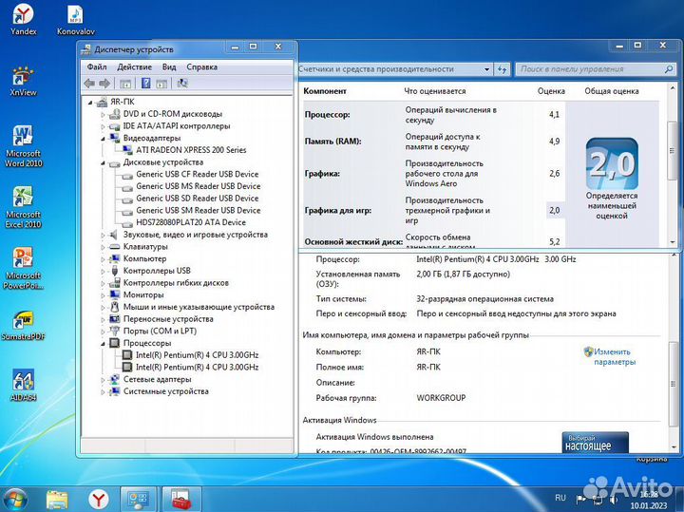
Task: Click the Forward arrow in Device Manager toolbar
Action: tap(104, 83)
